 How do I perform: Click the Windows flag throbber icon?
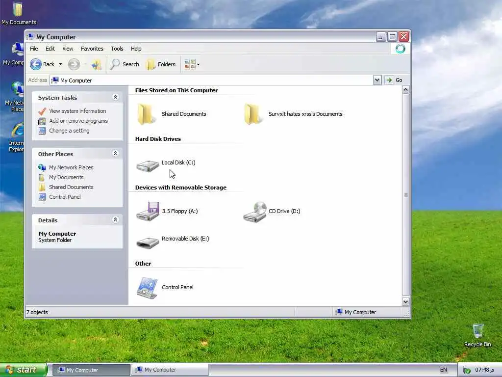[400, 49]
